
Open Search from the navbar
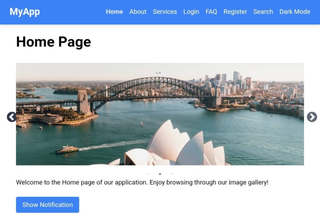click(x=263, y=12)
